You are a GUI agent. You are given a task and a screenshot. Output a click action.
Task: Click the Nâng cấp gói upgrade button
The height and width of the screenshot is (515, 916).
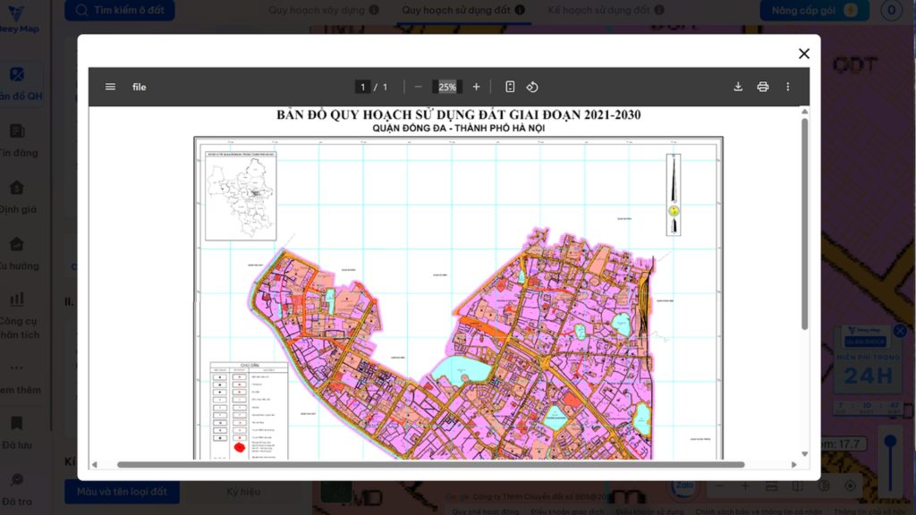pos(808,10)
